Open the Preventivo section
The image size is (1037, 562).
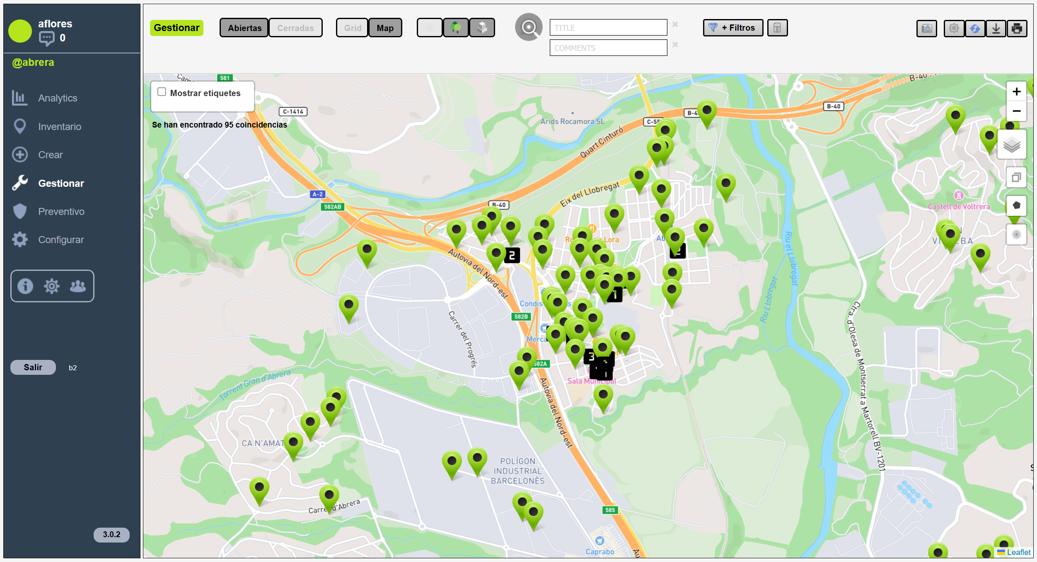tap(61, 212)
